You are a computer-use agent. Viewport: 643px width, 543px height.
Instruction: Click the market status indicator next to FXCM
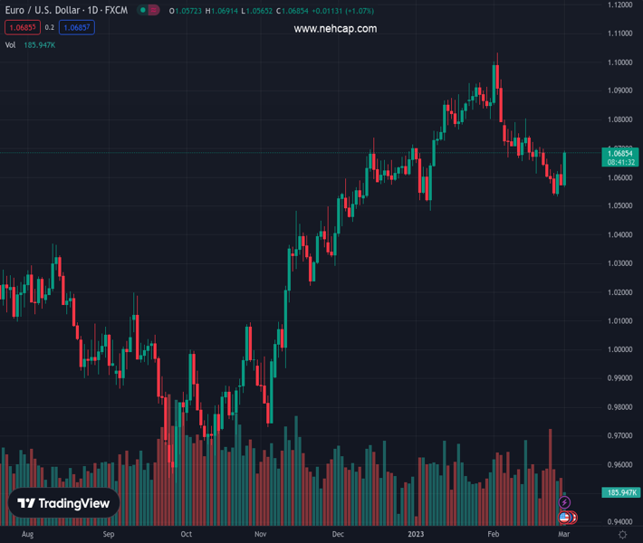point(149,10)
